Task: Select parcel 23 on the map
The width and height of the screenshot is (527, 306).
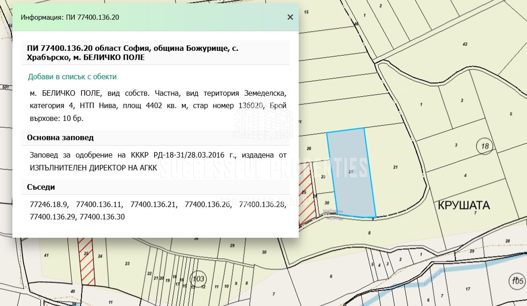Action: point(127,263)
